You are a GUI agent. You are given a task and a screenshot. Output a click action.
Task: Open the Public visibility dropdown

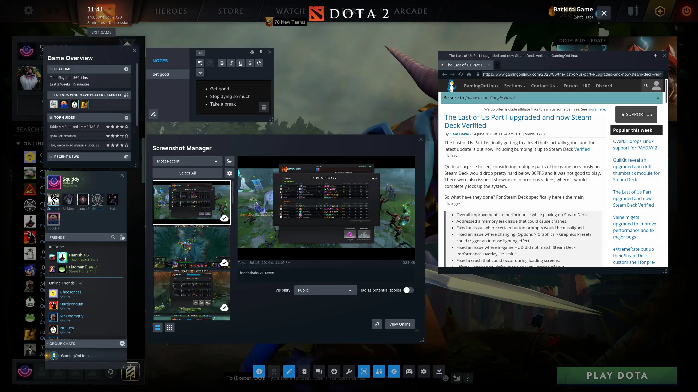pyautogui.click(x=324, y=290)
